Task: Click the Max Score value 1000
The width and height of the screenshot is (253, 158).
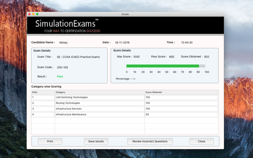Action: click(x=137, y=57)
